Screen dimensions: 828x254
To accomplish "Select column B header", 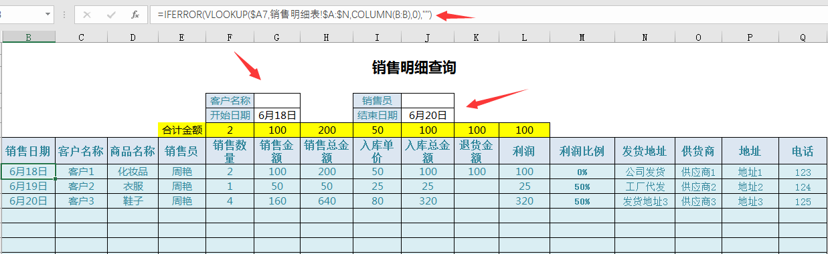I will click(28, 37).
